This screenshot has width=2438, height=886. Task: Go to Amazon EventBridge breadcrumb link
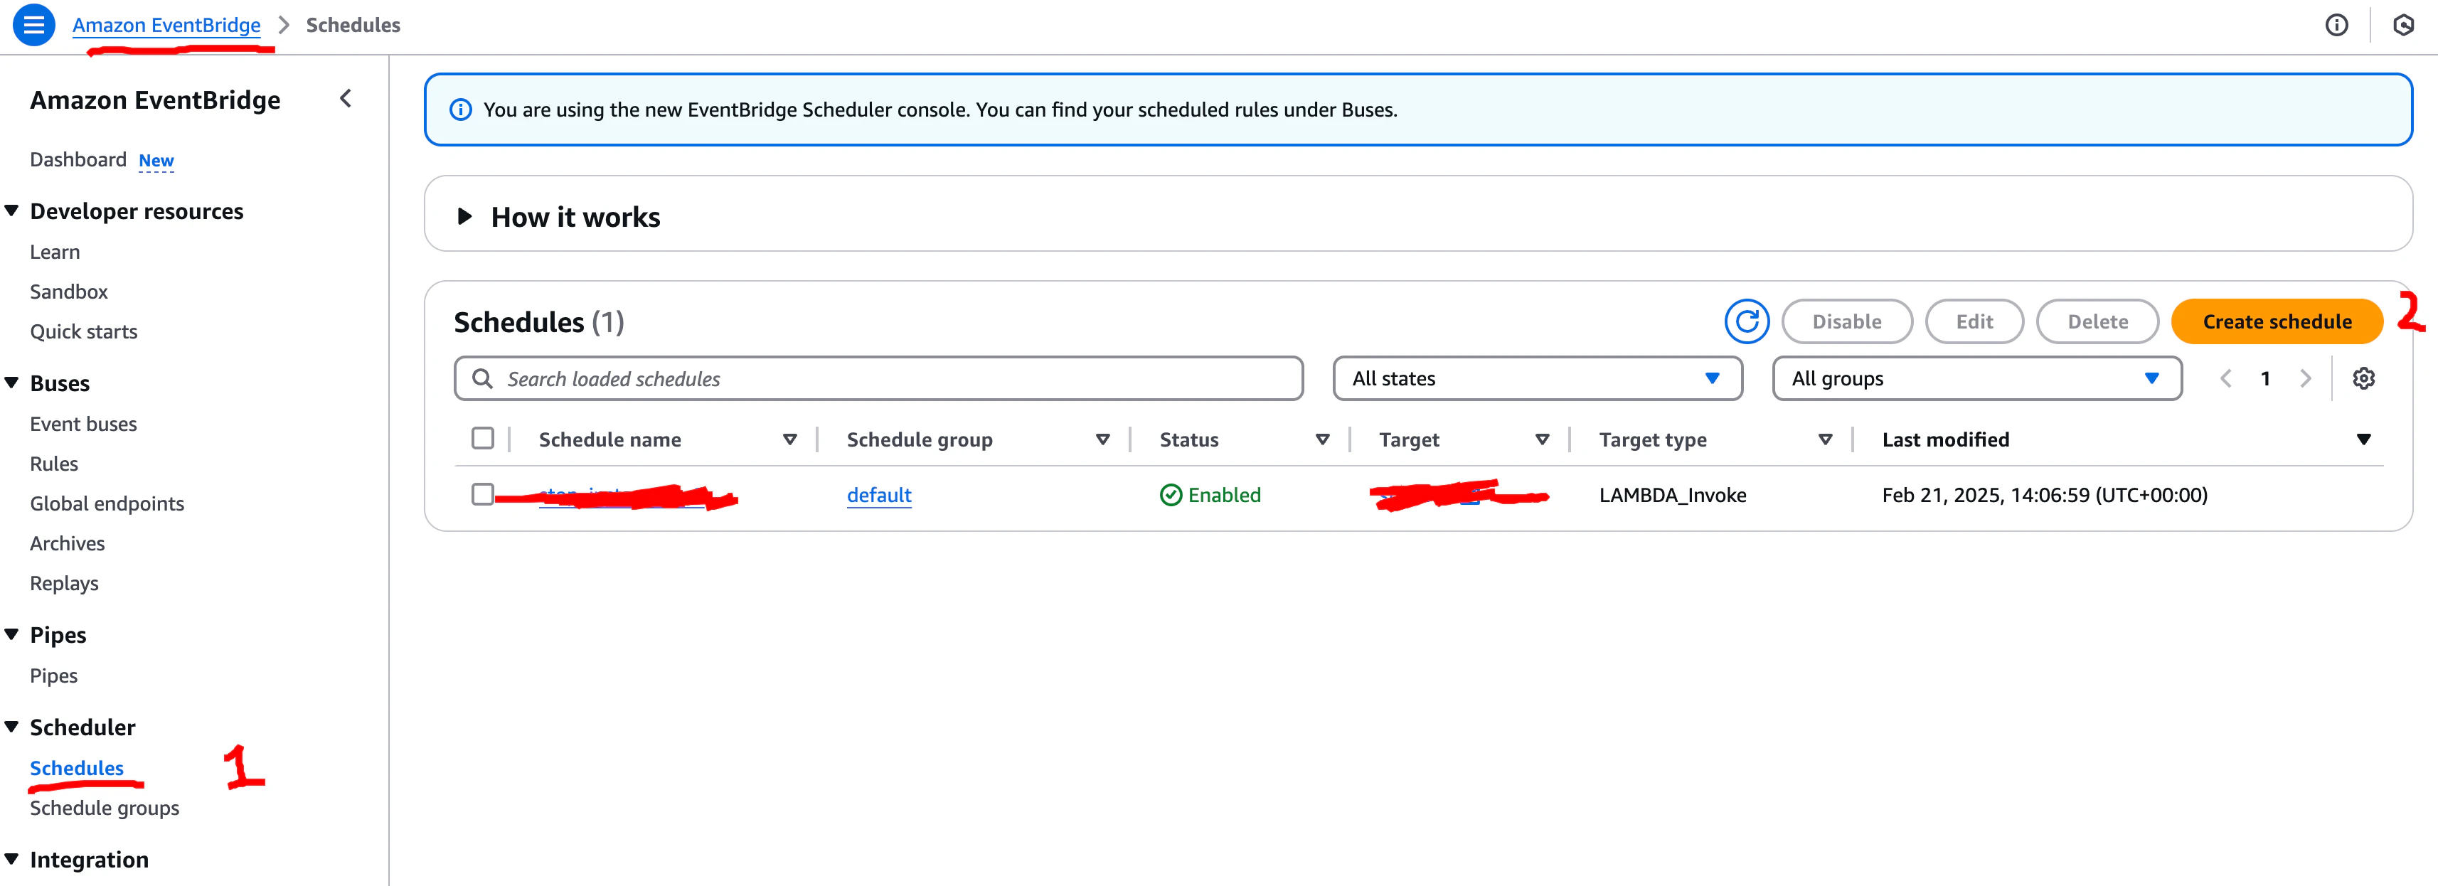click(x=166, y=26)
